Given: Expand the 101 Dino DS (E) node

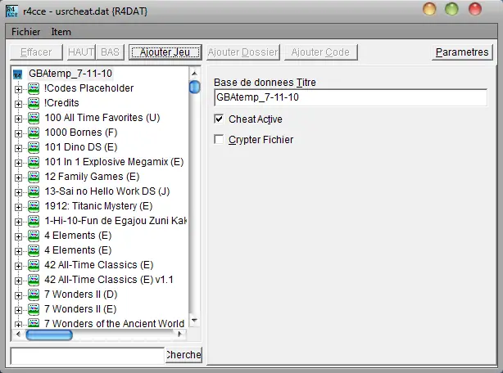Looking at the screenshot, I should 18,148.
